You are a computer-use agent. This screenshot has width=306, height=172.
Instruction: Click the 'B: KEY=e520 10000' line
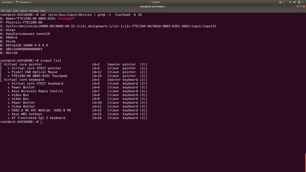coord(24,45)
